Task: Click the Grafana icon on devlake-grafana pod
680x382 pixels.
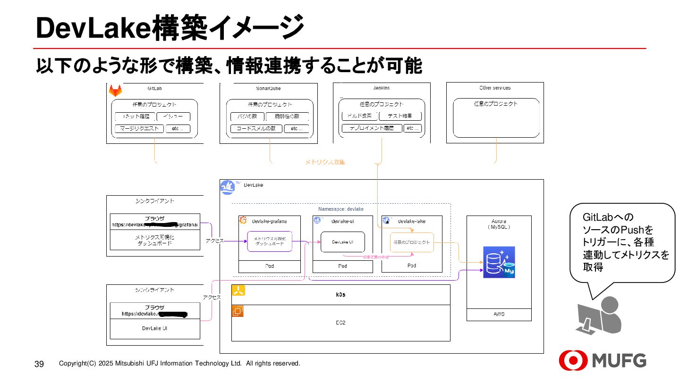Action: (244, 220)
